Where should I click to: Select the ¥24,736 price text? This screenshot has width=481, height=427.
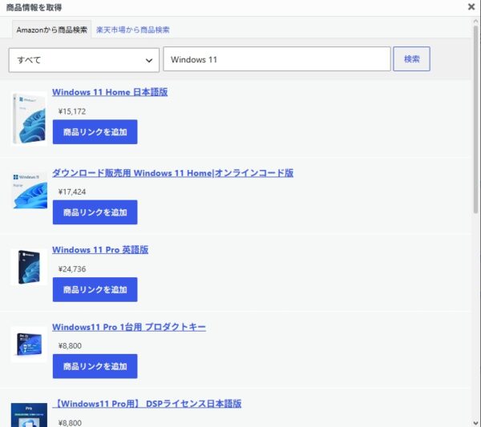tap(72, 269)
